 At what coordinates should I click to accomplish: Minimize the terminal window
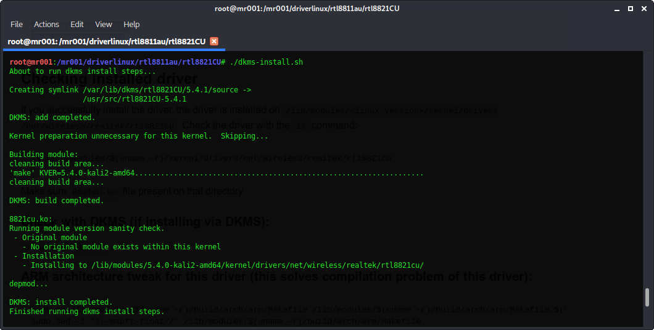618,9
